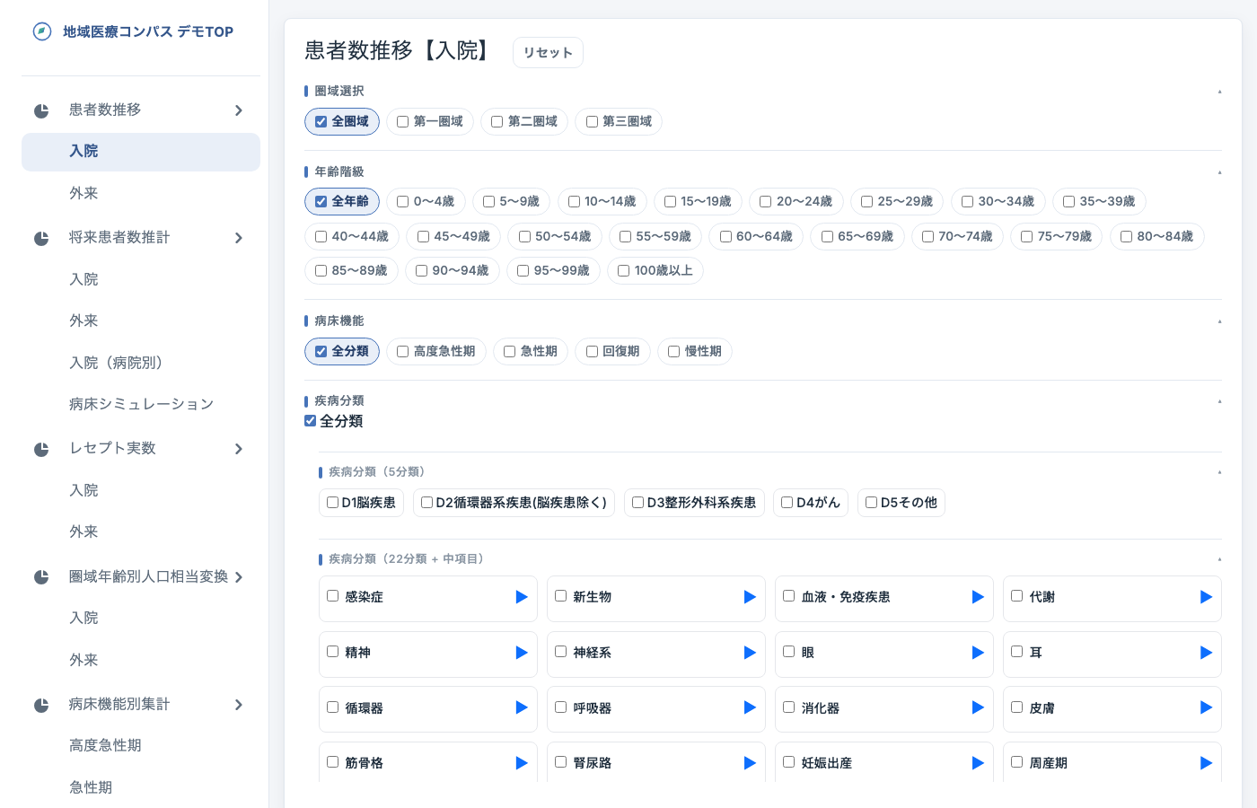Expand 筋骨格 sub-items with blue arrow
The width and height of the screenshot is (1257, 808).
[522, 763]
